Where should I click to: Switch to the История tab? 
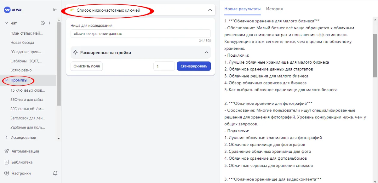[x=274, y=9]
